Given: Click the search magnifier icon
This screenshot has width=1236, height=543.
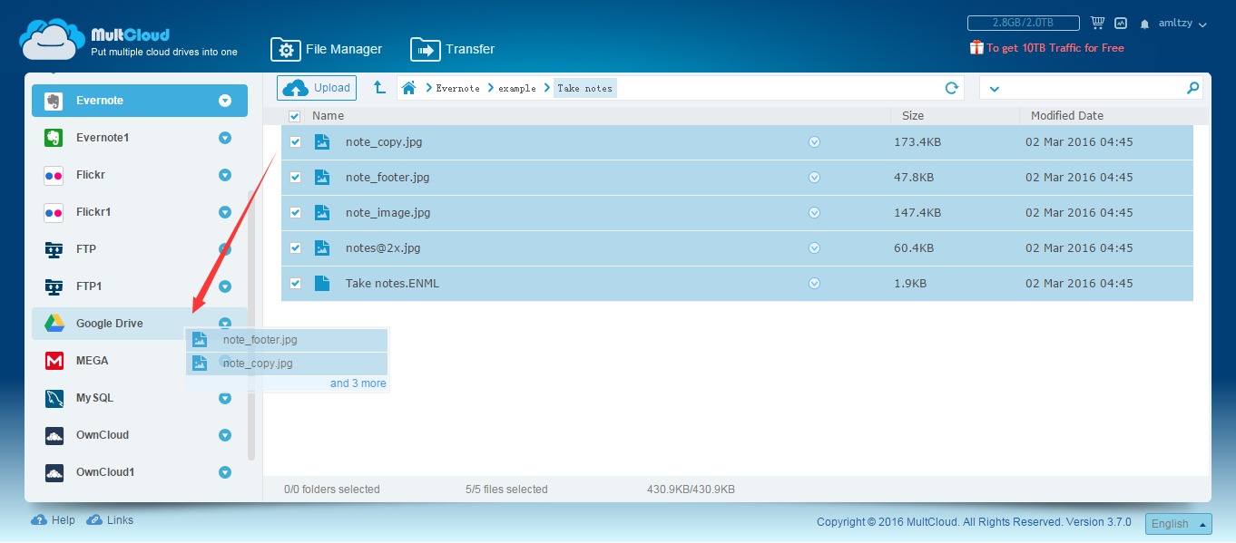Looking at the screenshot, I should click(1192, 88).
